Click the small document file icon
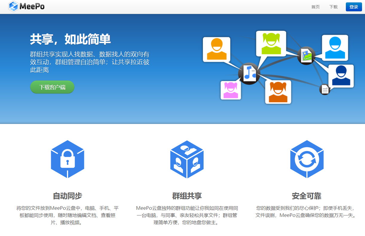Screen dimensions: 365x236 [325, 89]
